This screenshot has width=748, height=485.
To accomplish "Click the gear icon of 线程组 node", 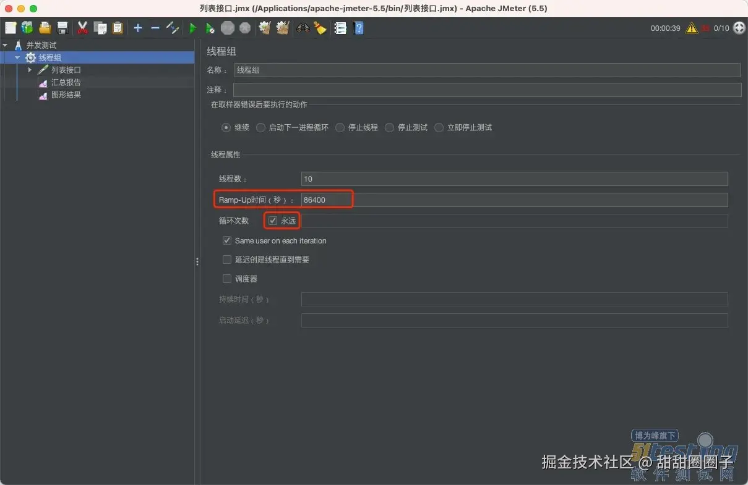I will pos(30,57).
